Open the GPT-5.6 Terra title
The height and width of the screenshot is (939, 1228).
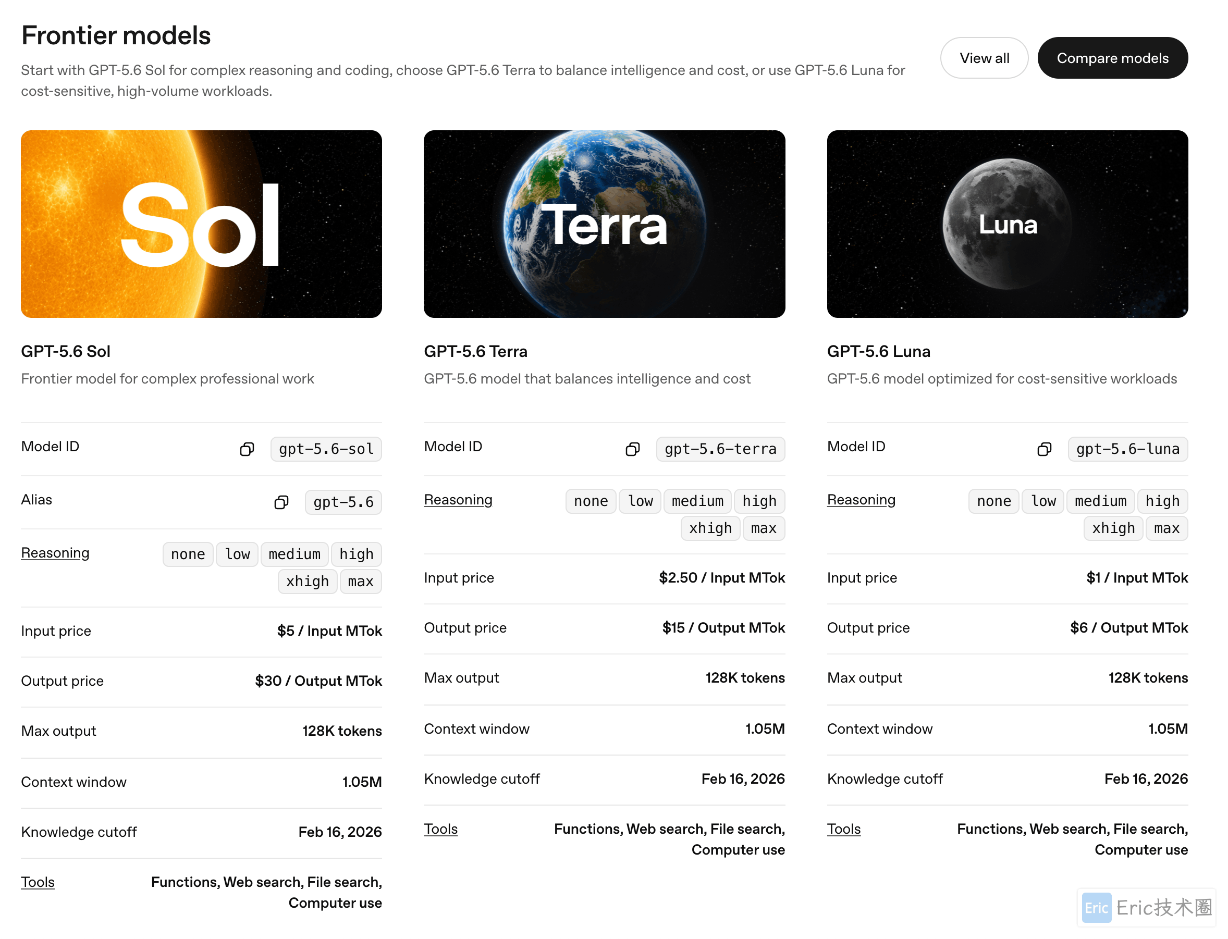(x=476, y=352)
